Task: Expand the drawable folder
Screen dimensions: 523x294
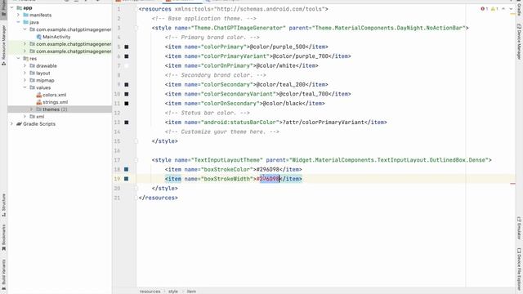Action: click(x=25, y=65)
